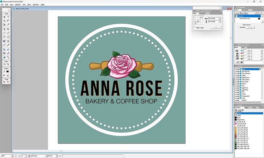Enable the Align to page checkbox

(x=195, y=27)
